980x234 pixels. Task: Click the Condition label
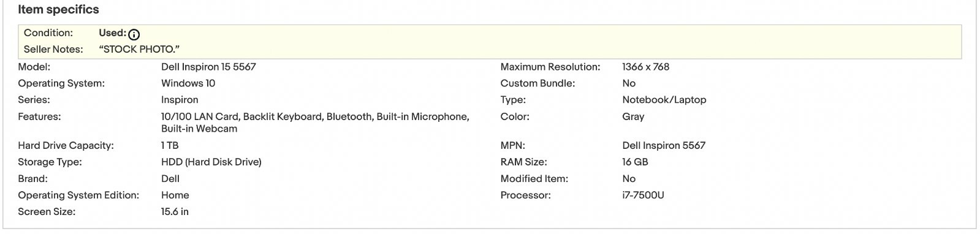click(48, 33)
